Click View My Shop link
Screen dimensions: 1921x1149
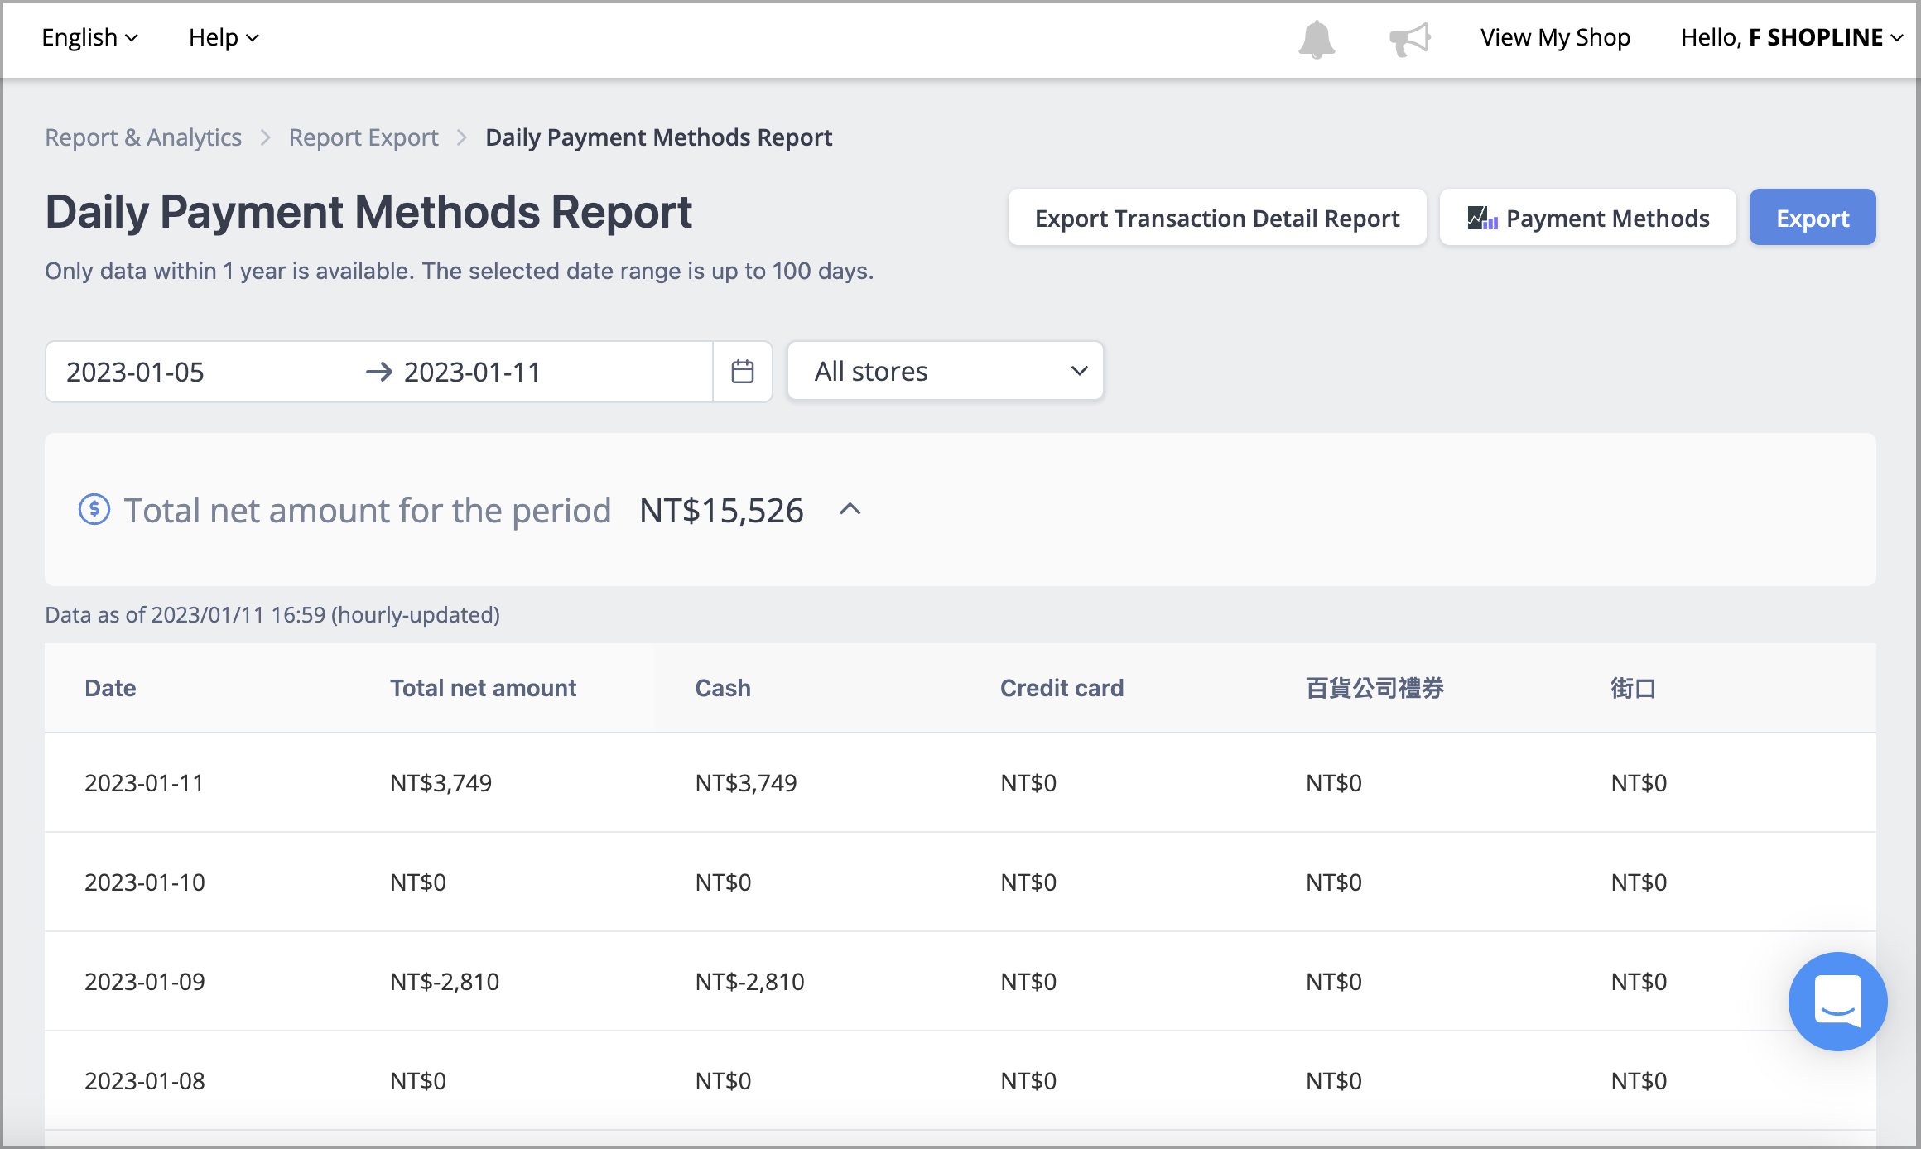tap(1555, 37)
